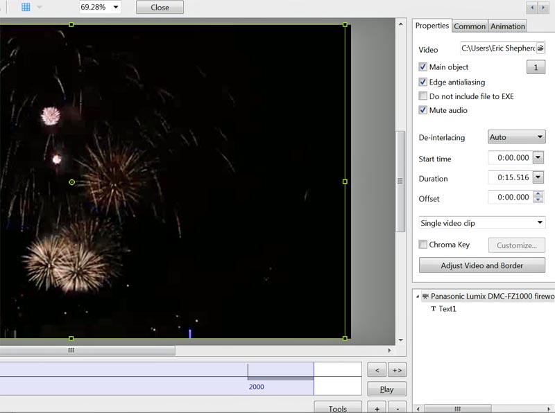Click the Adjust Video and Border button
Viewport: 555px width, 413px height.
[x=481, y=265]
